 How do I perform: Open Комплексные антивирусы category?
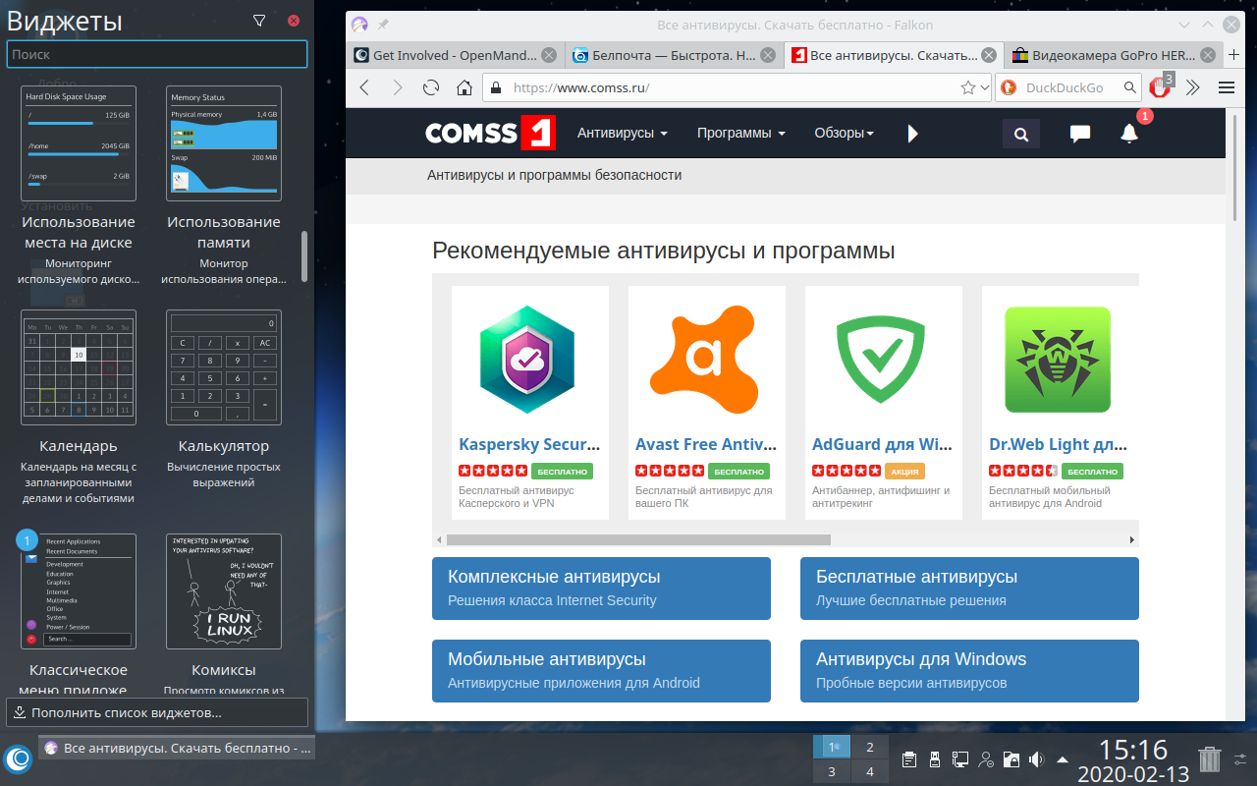[601, 589]
